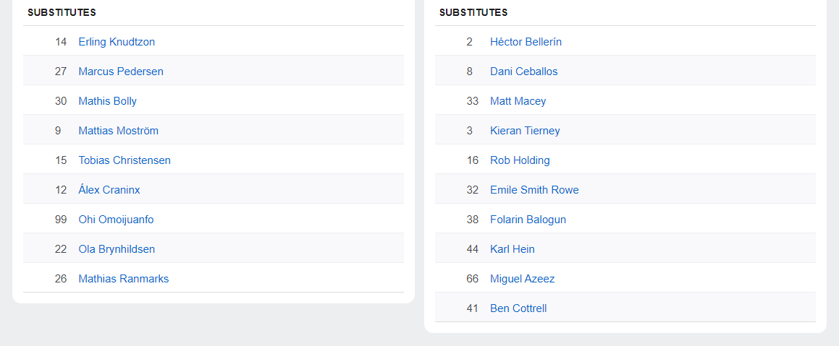
Task: Click the Dani Ceballos link
Action: pos(523,72)
